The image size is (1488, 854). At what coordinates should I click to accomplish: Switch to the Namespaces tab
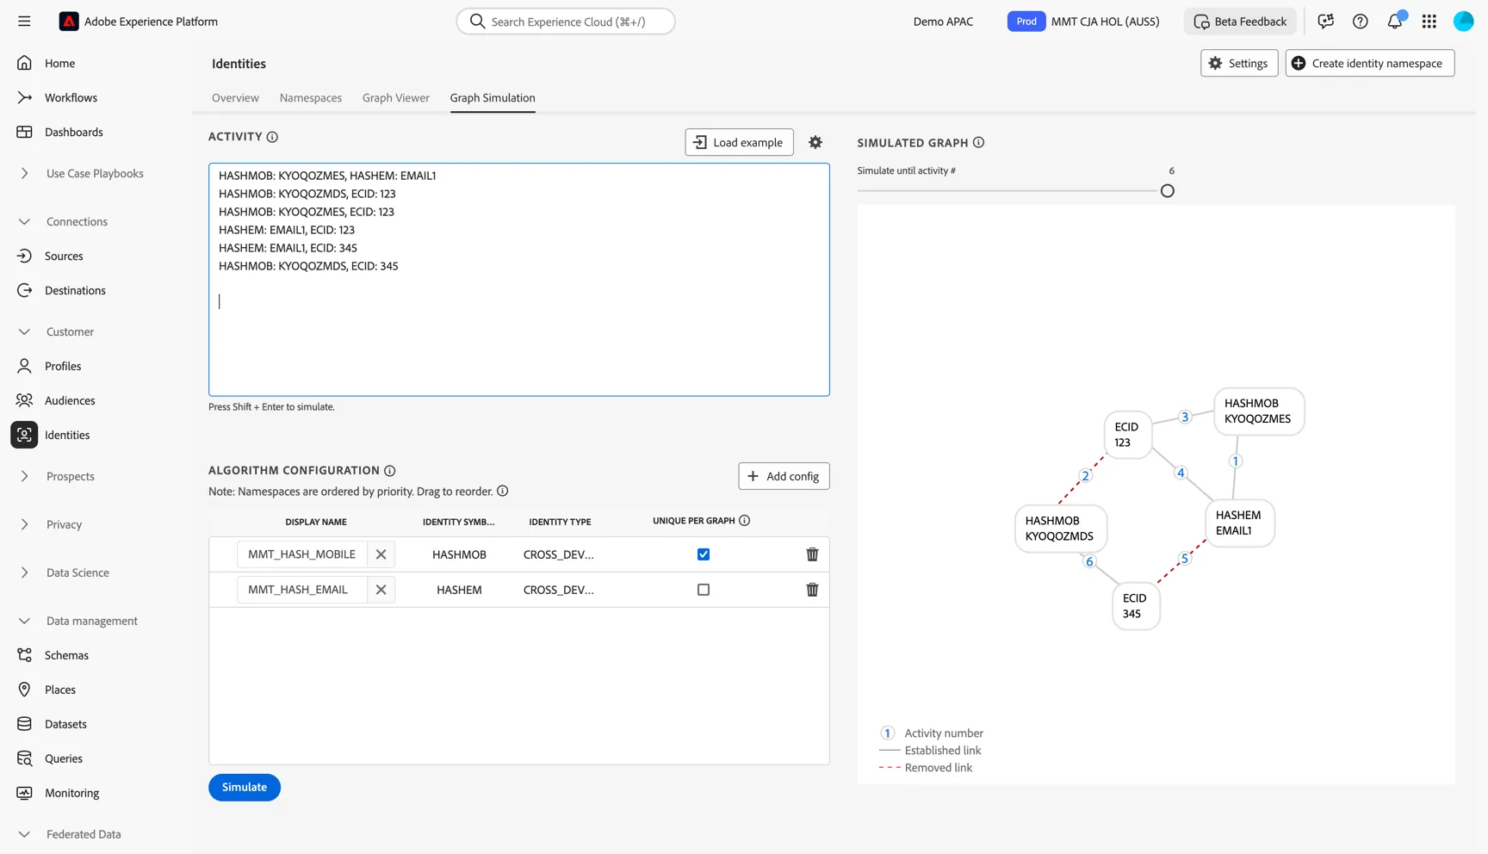[311, 98]
